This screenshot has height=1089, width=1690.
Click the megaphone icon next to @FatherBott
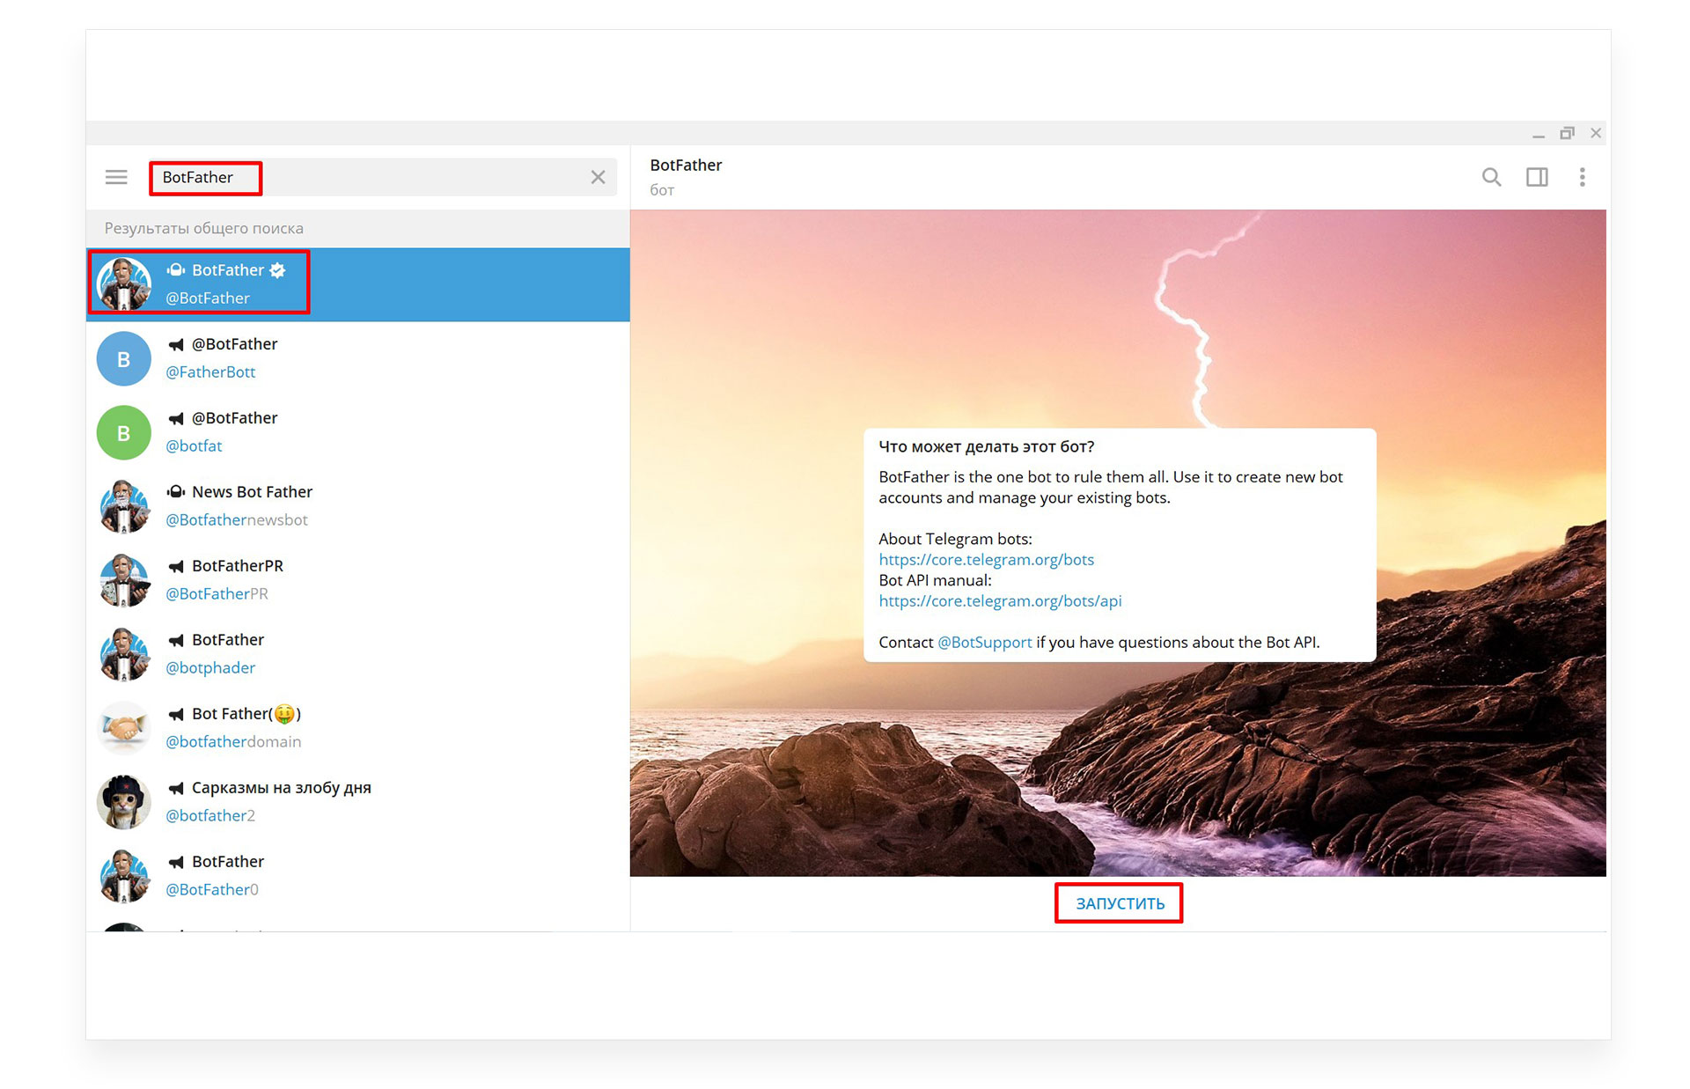coord(173,343)
